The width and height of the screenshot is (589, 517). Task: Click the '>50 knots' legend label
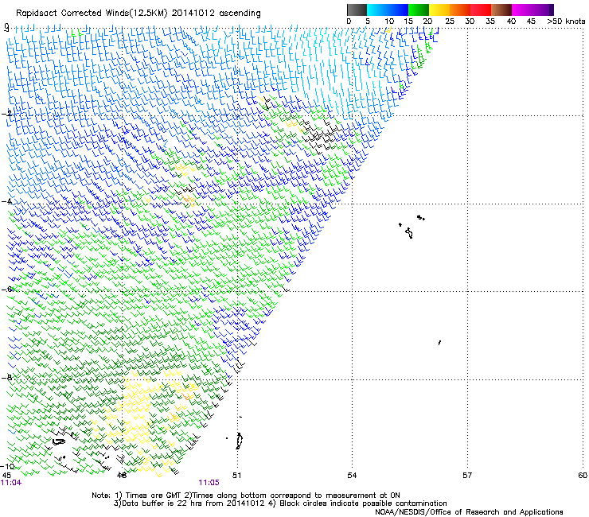click(x=566, y=21)
